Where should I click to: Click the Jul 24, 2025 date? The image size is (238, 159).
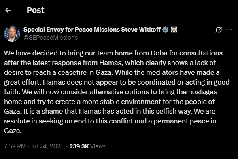pyautogui.click(x=47, y=146)
